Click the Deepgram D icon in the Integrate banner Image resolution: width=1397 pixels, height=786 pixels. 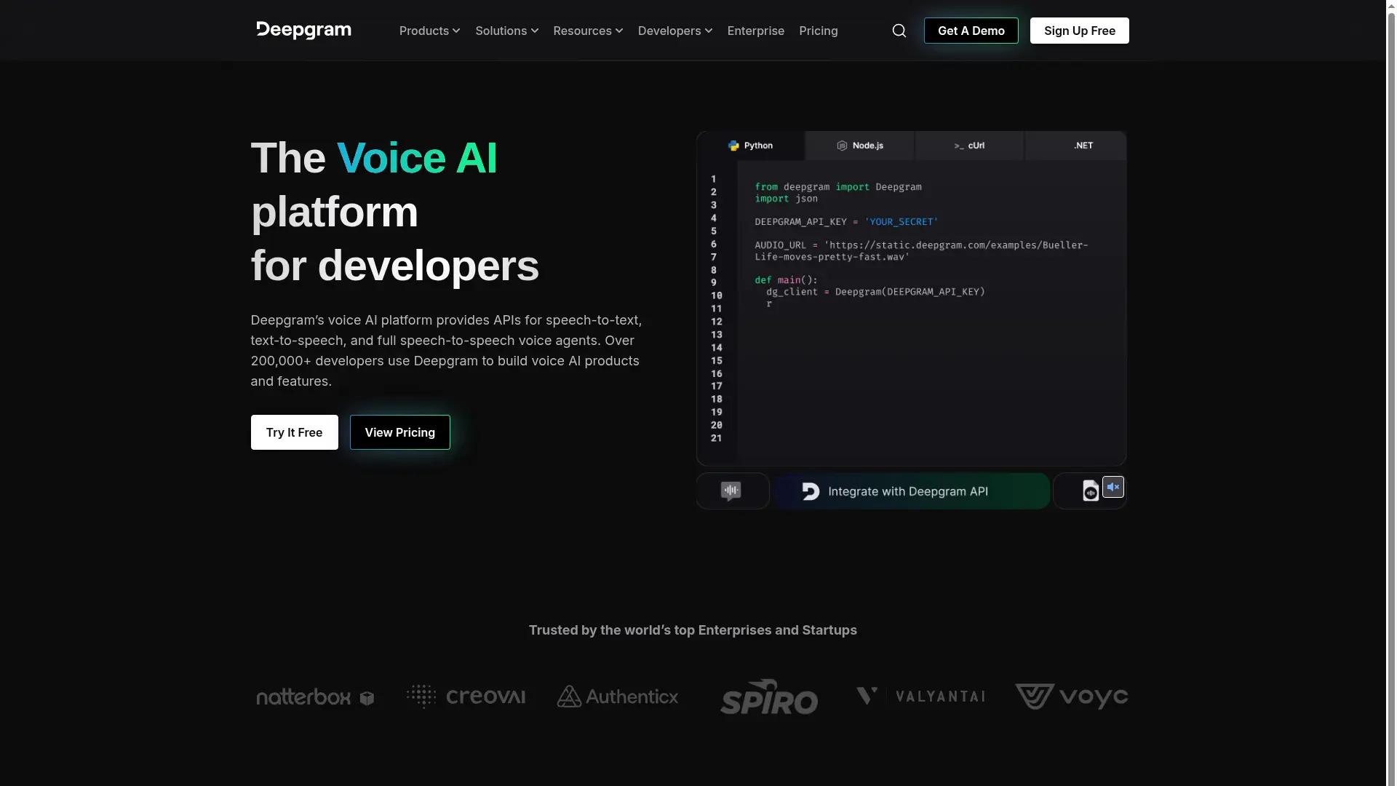coord(810,491)
